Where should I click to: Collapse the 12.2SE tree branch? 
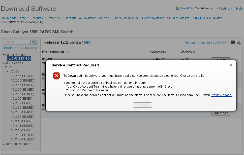8,71
